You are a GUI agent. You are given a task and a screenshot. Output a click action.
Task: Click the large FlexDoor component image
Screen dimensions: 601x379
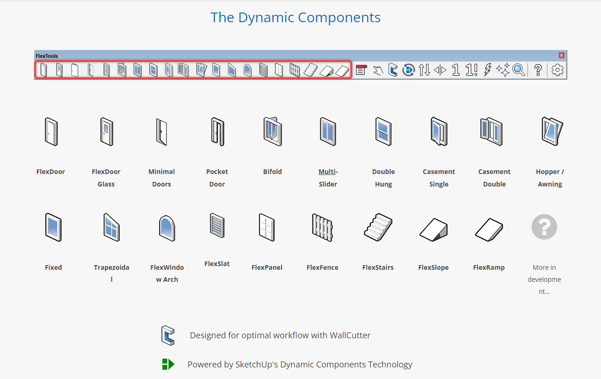click(51, 131)
